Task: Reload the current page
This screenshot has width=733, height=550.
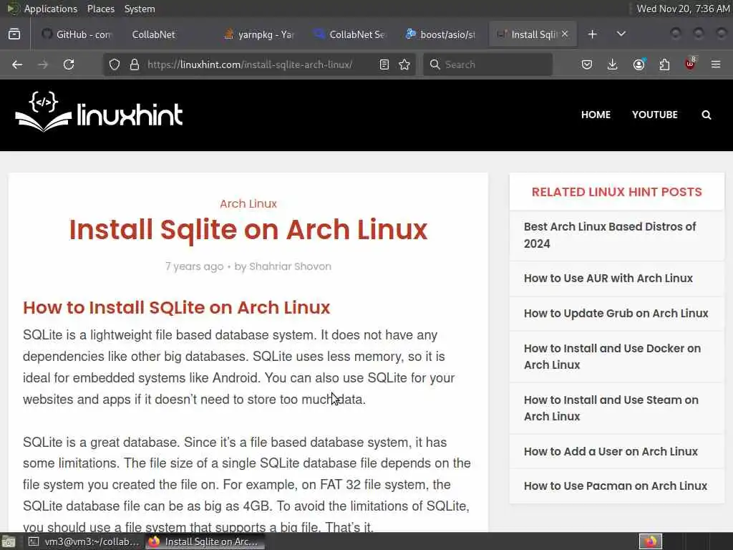Action: (x=69, y=64)
